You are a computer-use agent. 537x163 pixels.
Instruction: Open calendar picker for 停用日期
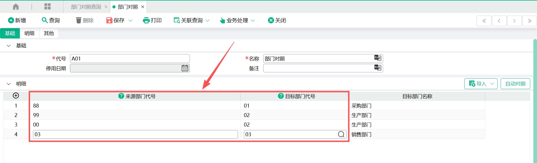(185, 68)
